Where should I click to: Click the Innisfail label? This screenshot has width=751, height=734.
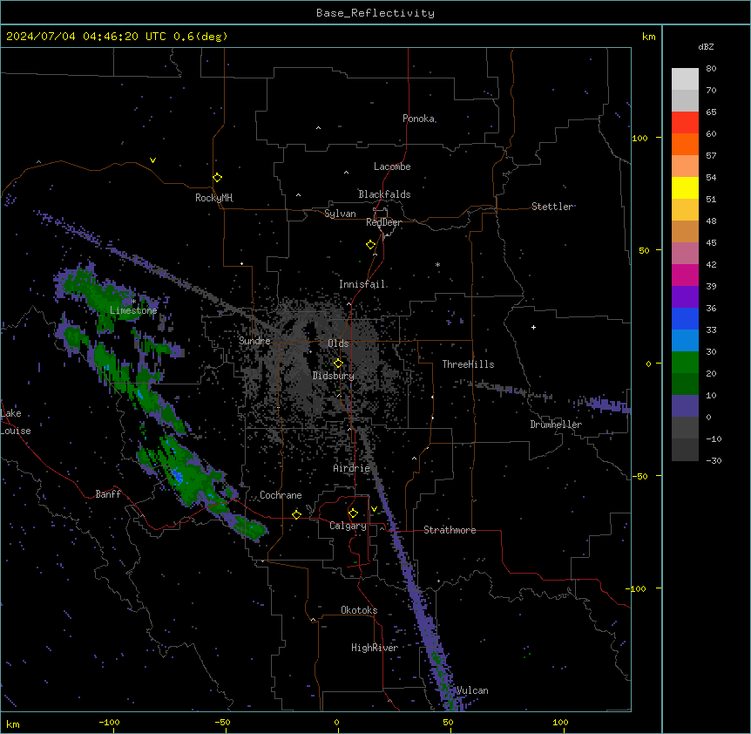click(362, 284)
